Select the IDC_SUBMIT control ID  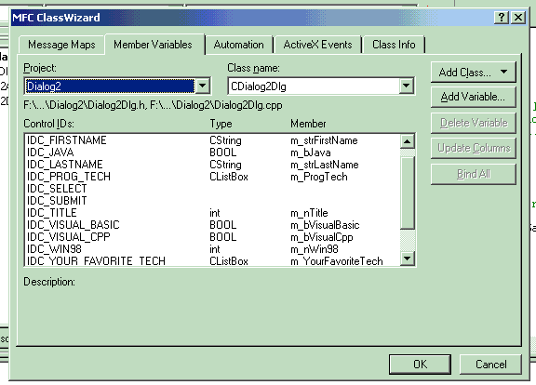click(57, 201)
